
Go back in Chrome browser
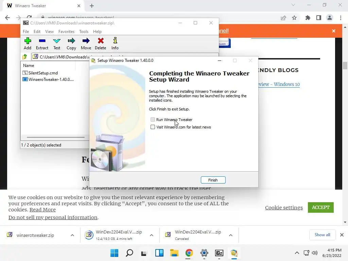(7, 18)
